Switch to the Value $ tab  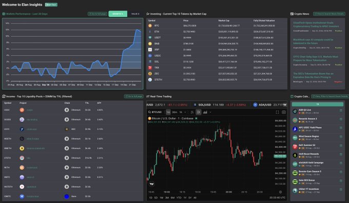coord(135,14)
